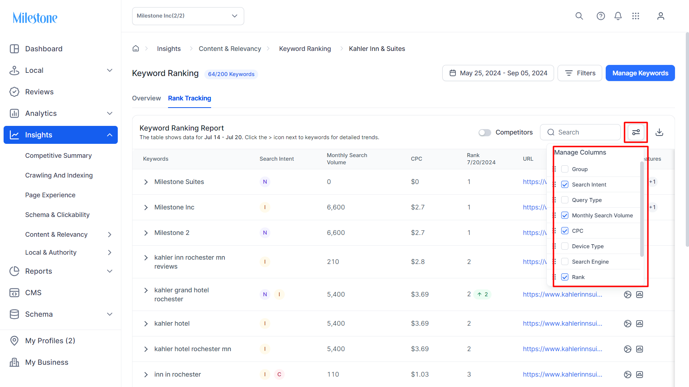
Task: Expand Content & Relevancy submenu
Action: pyautogui.click(x=110, y=235)
